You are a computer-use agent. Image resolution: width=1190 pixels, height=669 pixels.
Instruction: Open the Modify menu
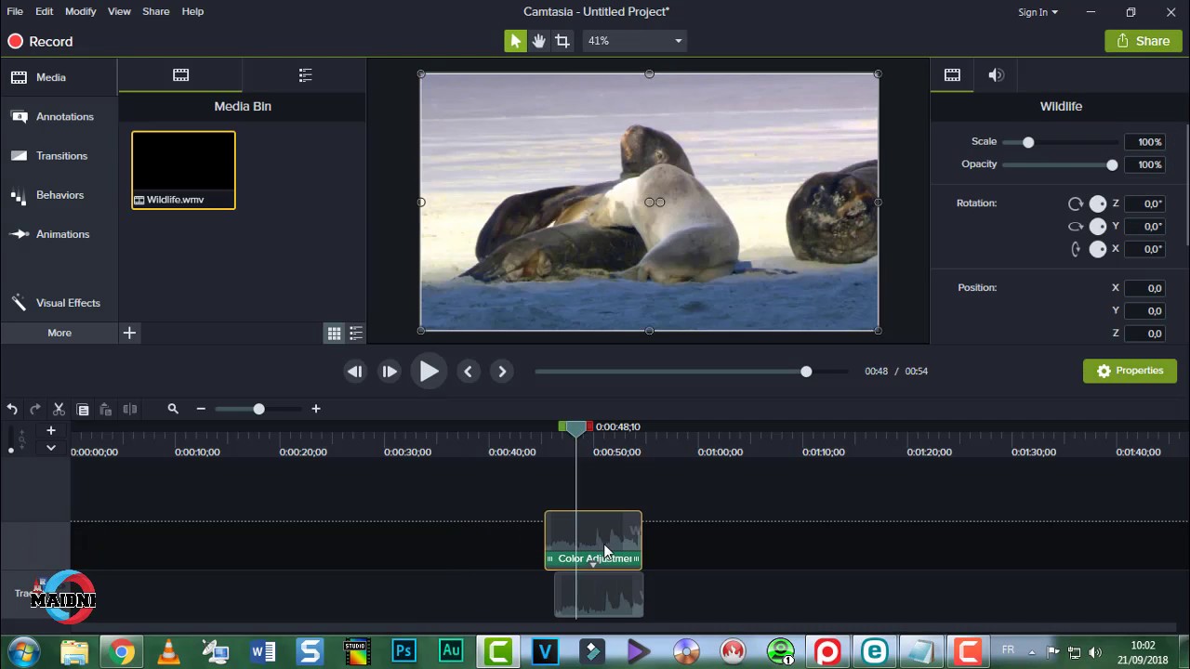(80, 11)
